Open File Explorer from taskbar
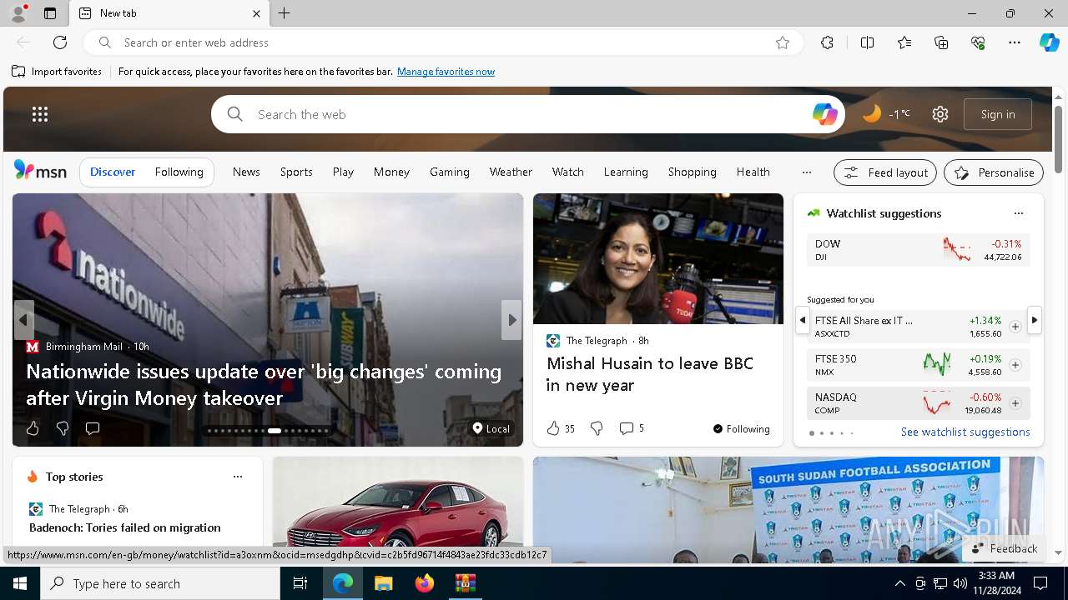 pyautogui.click(x=383, y=583)
